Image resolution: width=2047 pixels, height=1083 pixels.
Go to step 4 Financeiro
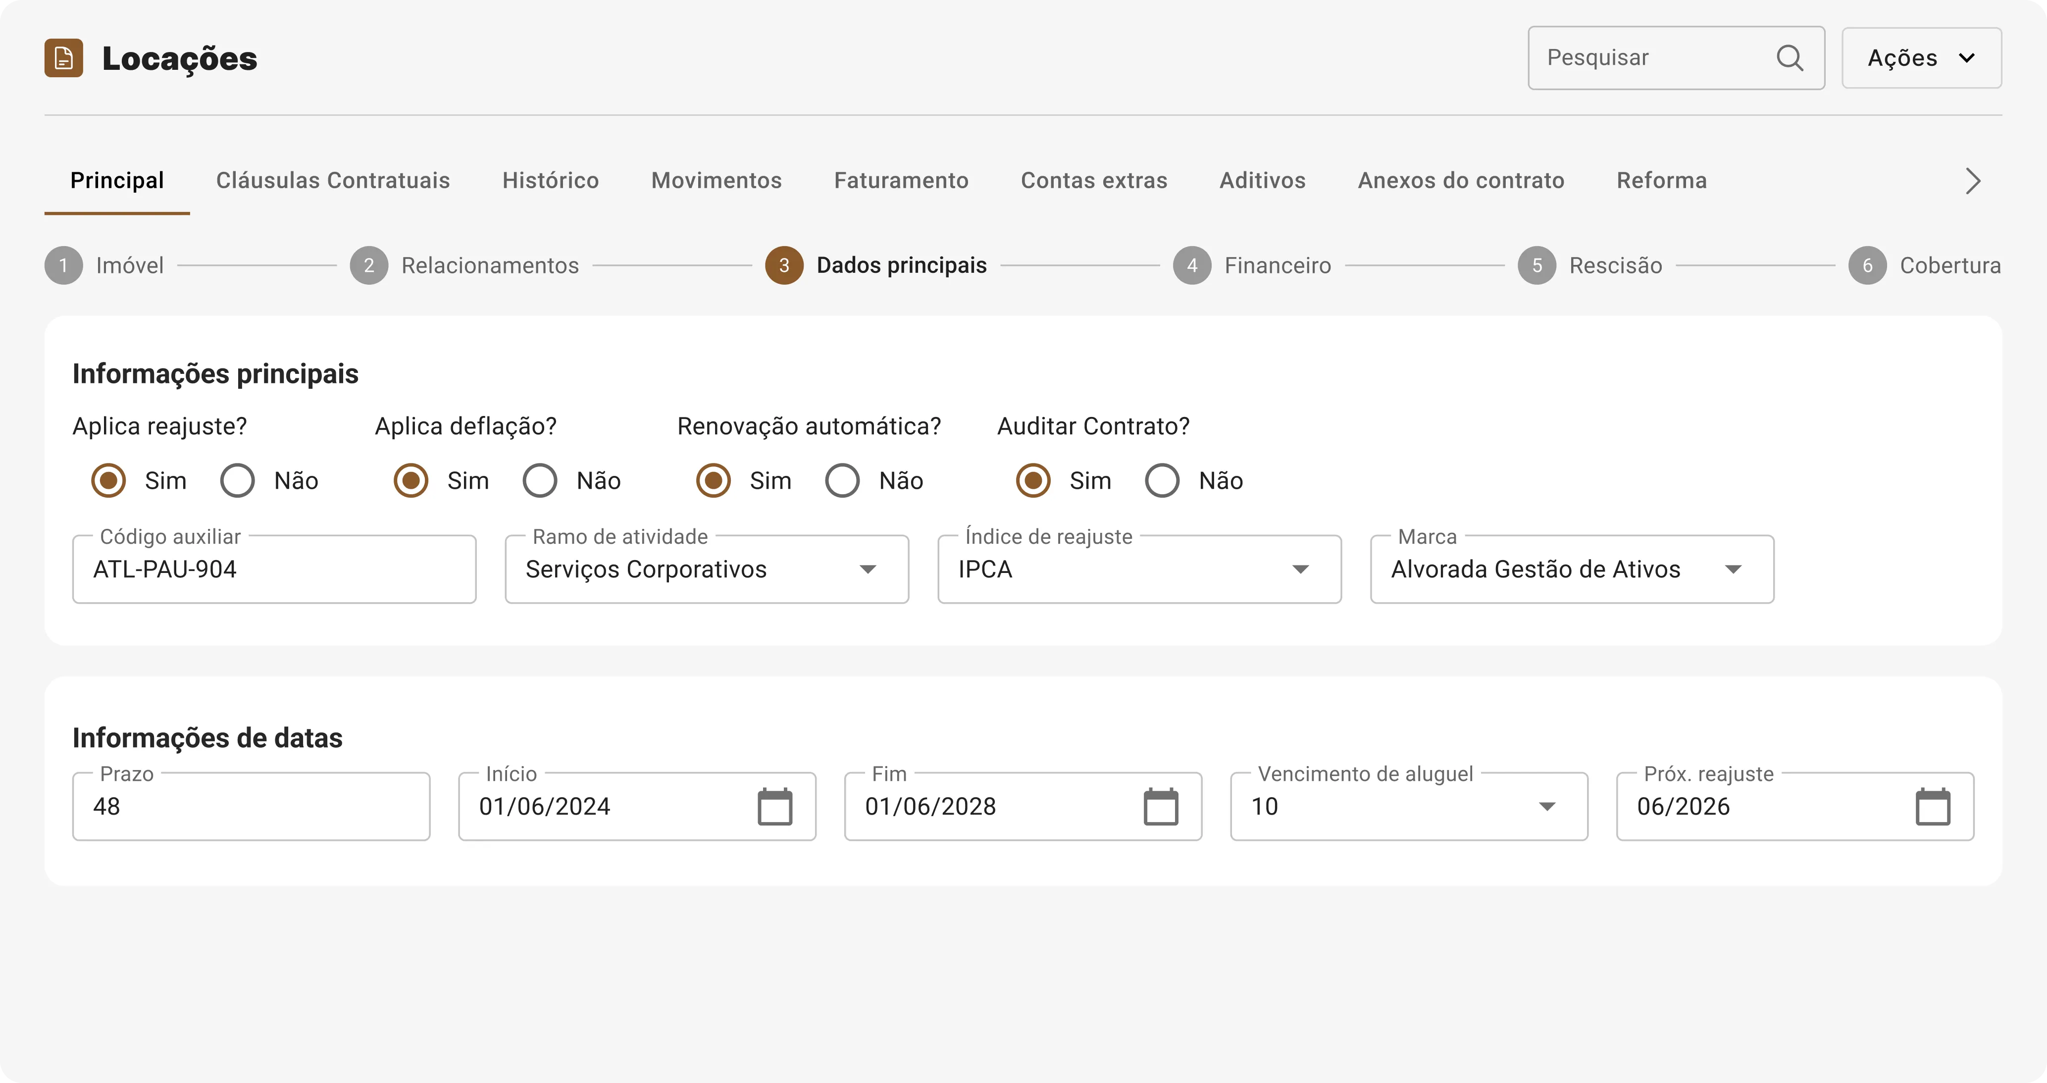[1252, 265]
